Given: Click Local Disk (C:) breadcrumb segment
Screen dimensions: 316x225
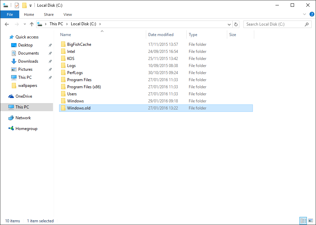Looking at the screenshot, I should click(x=83, y=24).
